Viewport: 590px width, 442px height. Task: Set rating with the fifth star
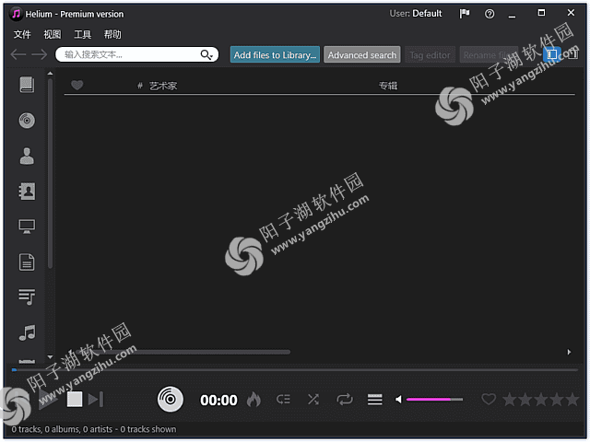tap(572, 399)
